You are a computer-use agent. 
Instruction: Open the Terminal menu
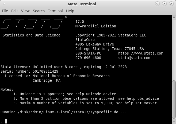(x=55, y=11)
